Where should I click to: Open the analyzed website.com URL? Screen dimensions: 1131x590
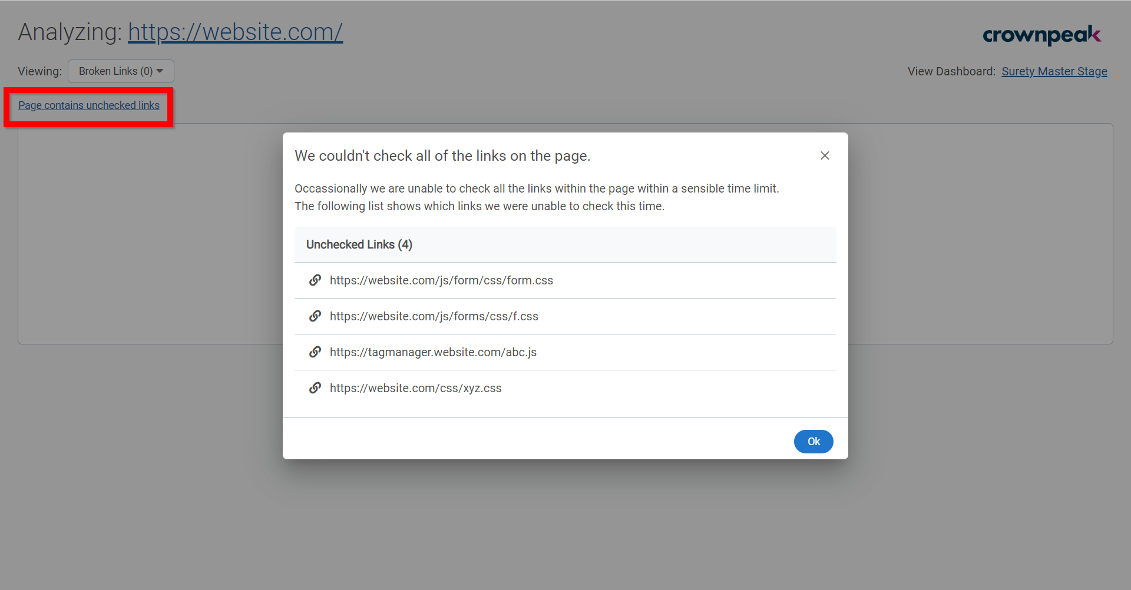[235, 32]
